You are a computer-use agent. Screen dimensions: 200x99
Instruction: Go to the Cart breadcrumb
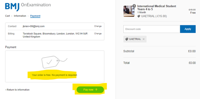7,16
